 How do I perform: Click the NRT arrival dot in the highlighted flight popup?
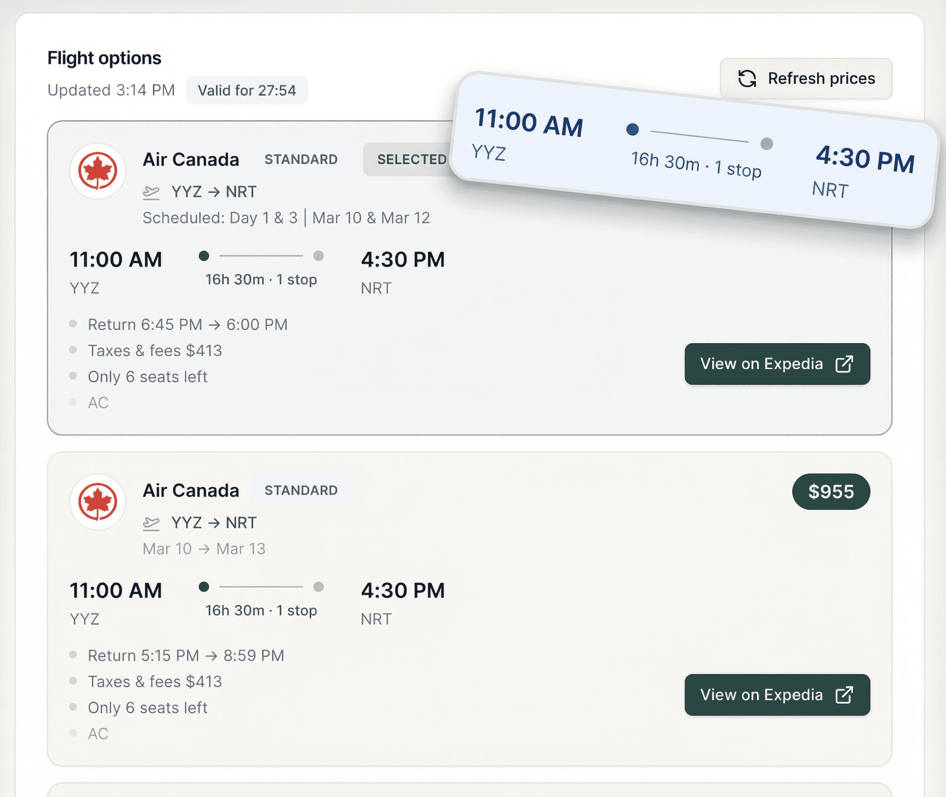coord(767,144)
